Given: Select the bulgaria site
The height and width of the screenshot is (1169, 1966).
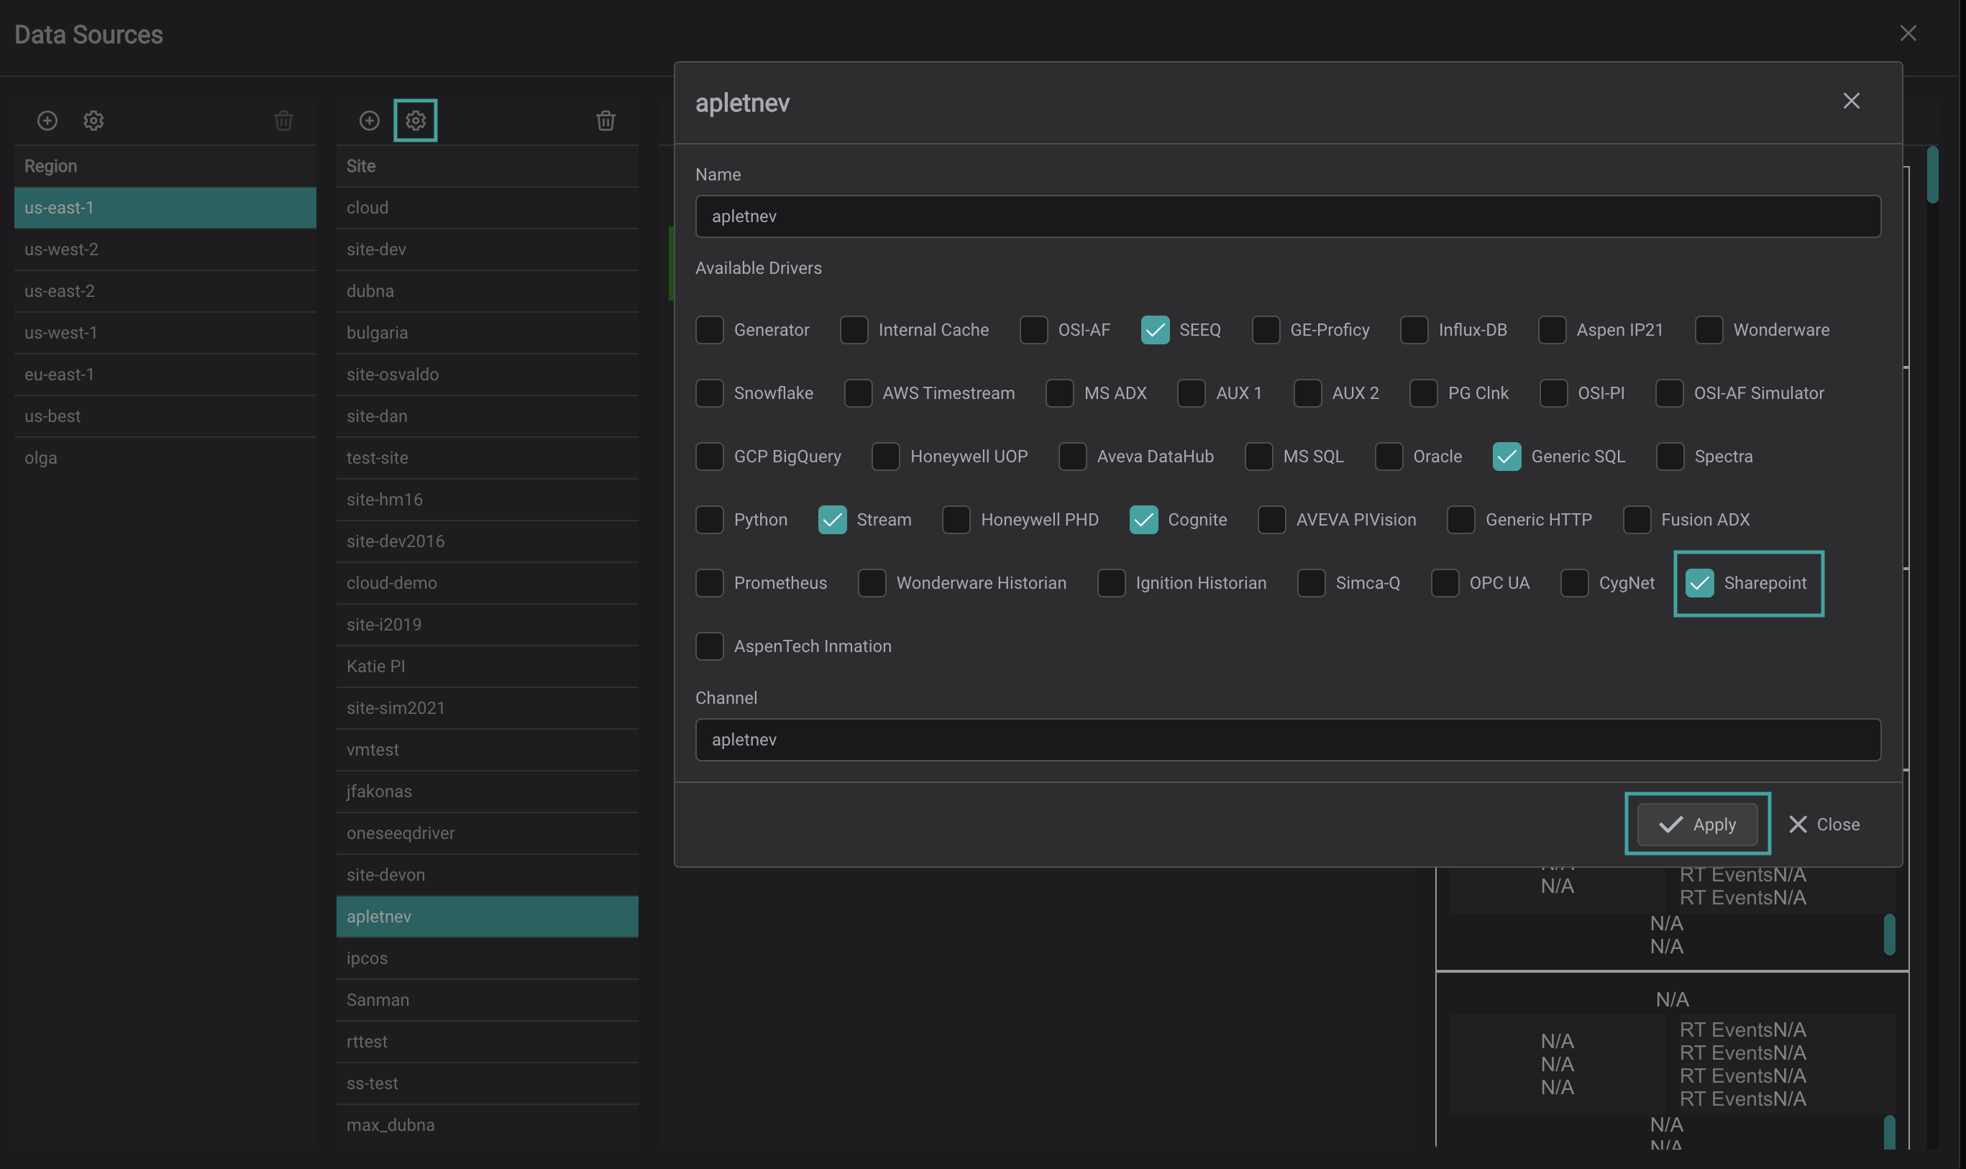Looking at the screenshot, I should tap(488, 333).
